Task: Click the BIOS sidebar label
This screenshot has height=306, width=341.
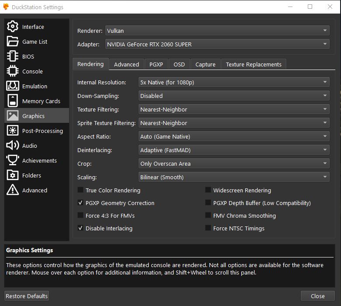Action: pyautogui.click(x=28, y=56)
